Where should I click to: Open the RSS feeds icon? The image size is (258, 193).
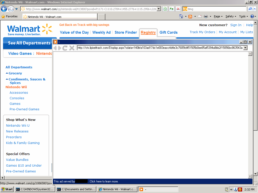pos(190,16)
